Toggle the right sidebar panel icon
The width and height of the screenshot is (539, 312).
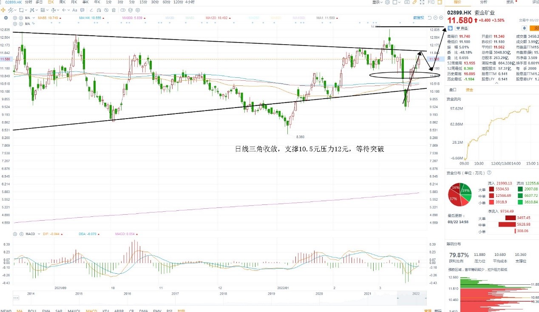tap(440, 2)
